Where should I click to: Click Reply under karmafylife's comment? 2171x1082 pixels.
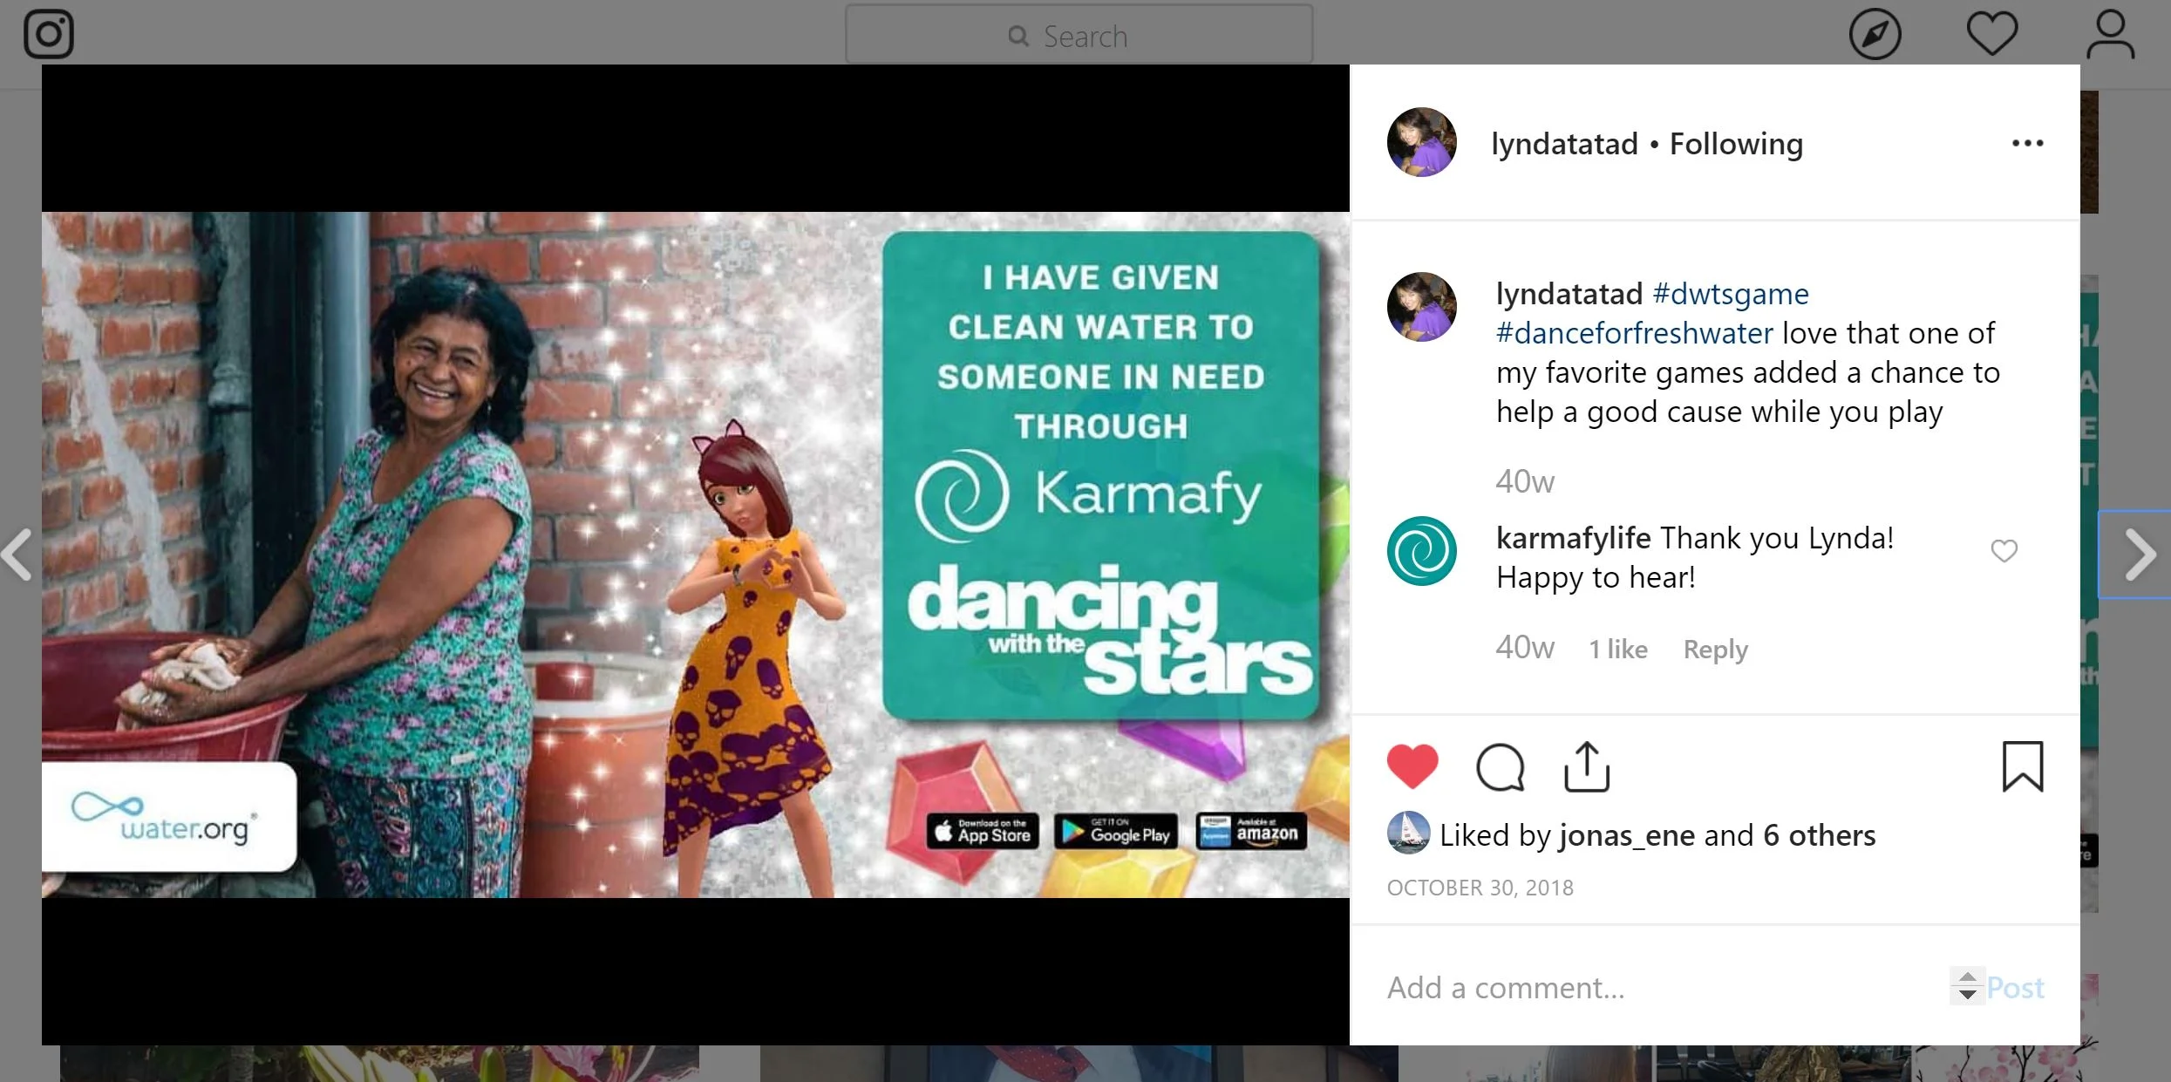[1715, 650]
